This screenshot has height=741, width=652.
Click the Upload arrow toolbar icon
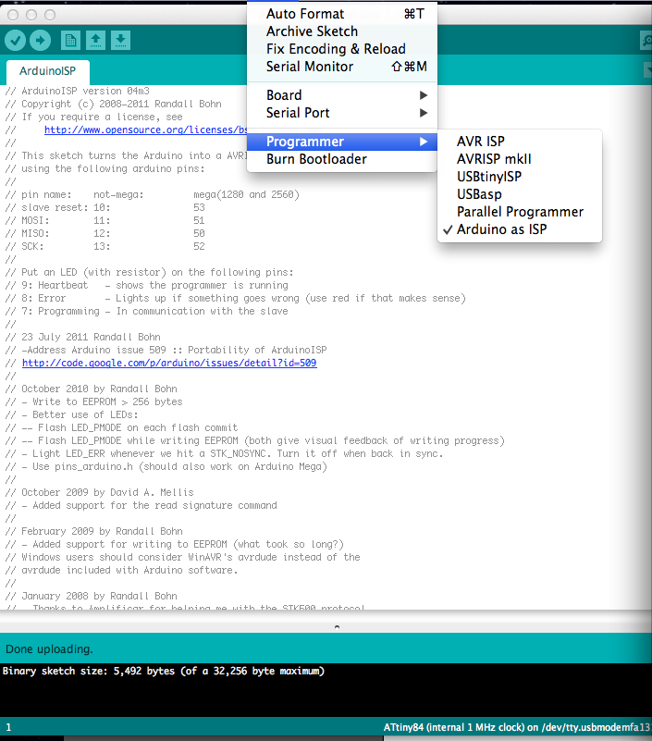40,40
